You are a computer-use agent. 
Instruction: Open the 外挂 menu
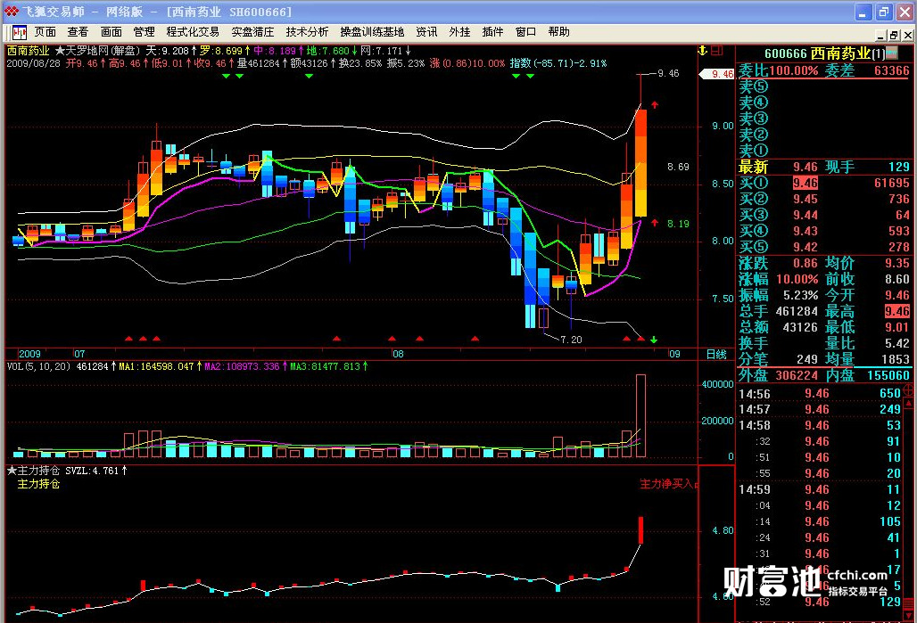pyautogui.click(x=459, y=32)
